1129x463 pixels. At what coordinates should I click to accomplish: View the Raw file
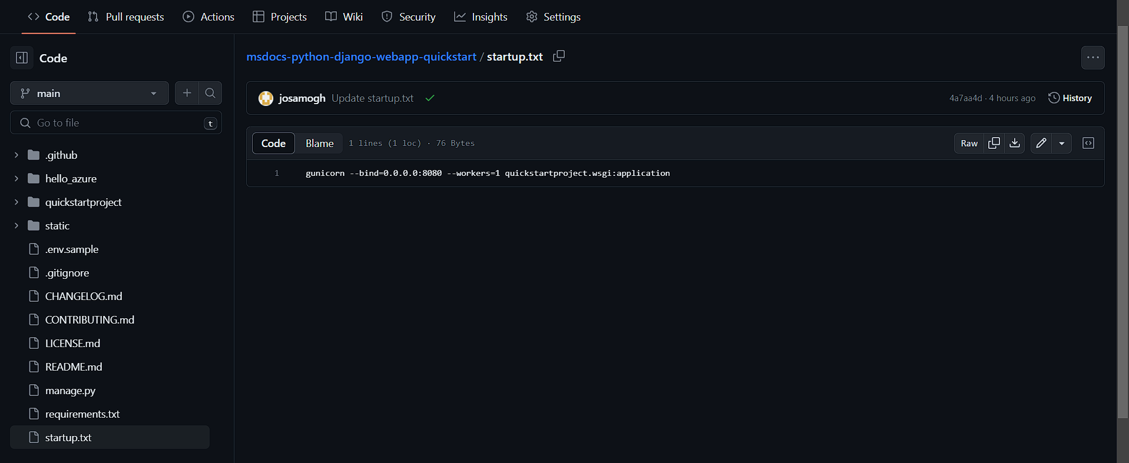click(x=969, y=143)
